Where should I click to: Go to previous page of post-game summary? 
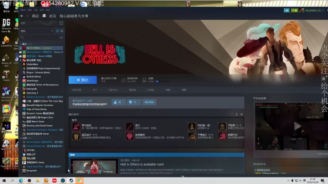click(x=232, y=114)
